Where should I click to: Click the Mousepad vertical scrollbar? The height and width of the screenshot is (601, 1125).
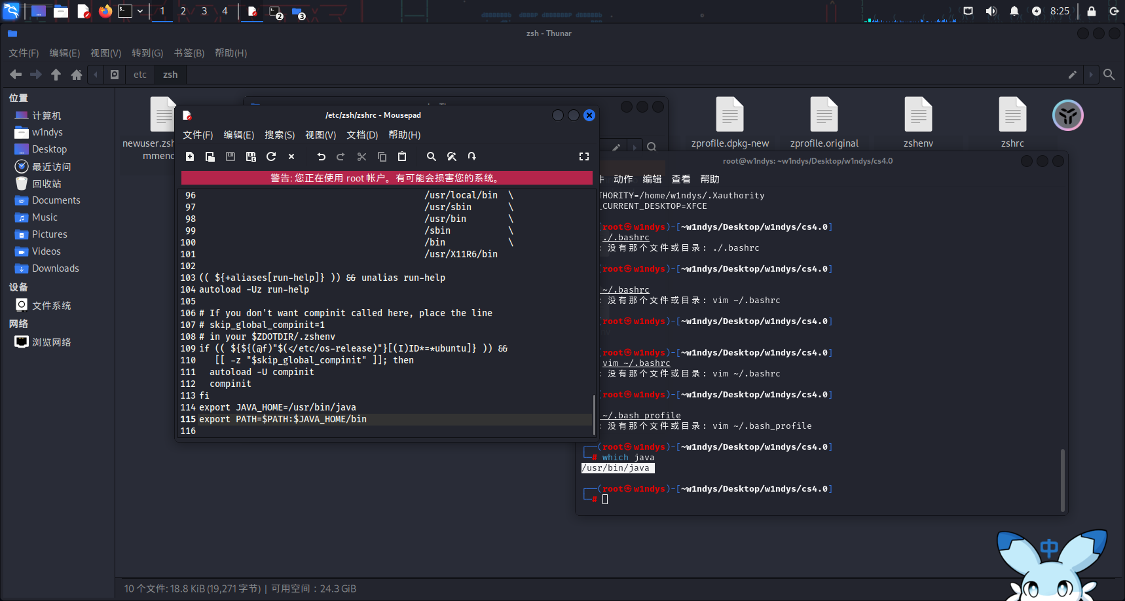[x=594, y=414]
